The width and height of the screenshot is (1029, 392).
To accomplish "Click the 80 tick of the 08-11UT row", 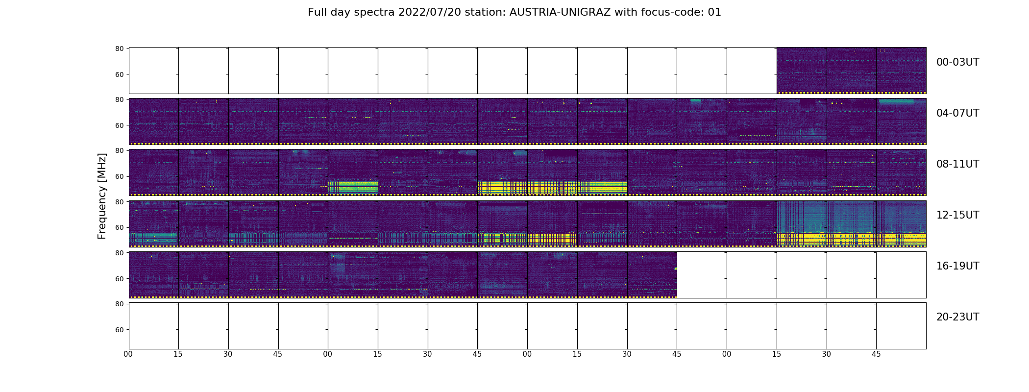I will 119,150.
